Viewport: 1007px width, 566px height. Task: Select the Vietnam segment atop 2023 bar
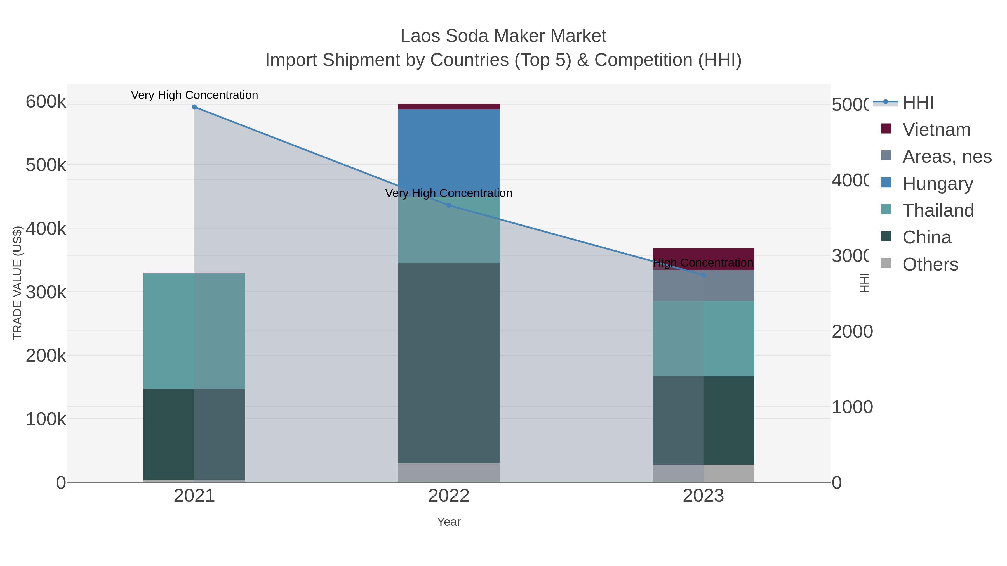coord(703,259)
